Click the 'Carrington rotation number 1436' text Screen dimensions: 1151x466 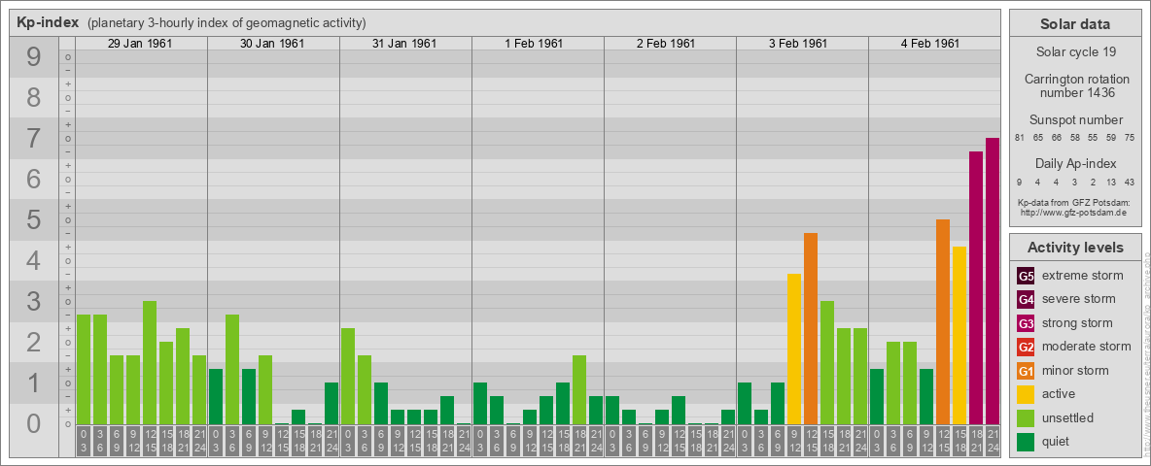(1075, 85)
